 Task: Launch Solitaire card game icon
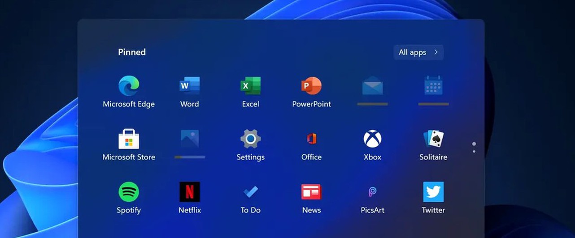(x=434, y=139)
